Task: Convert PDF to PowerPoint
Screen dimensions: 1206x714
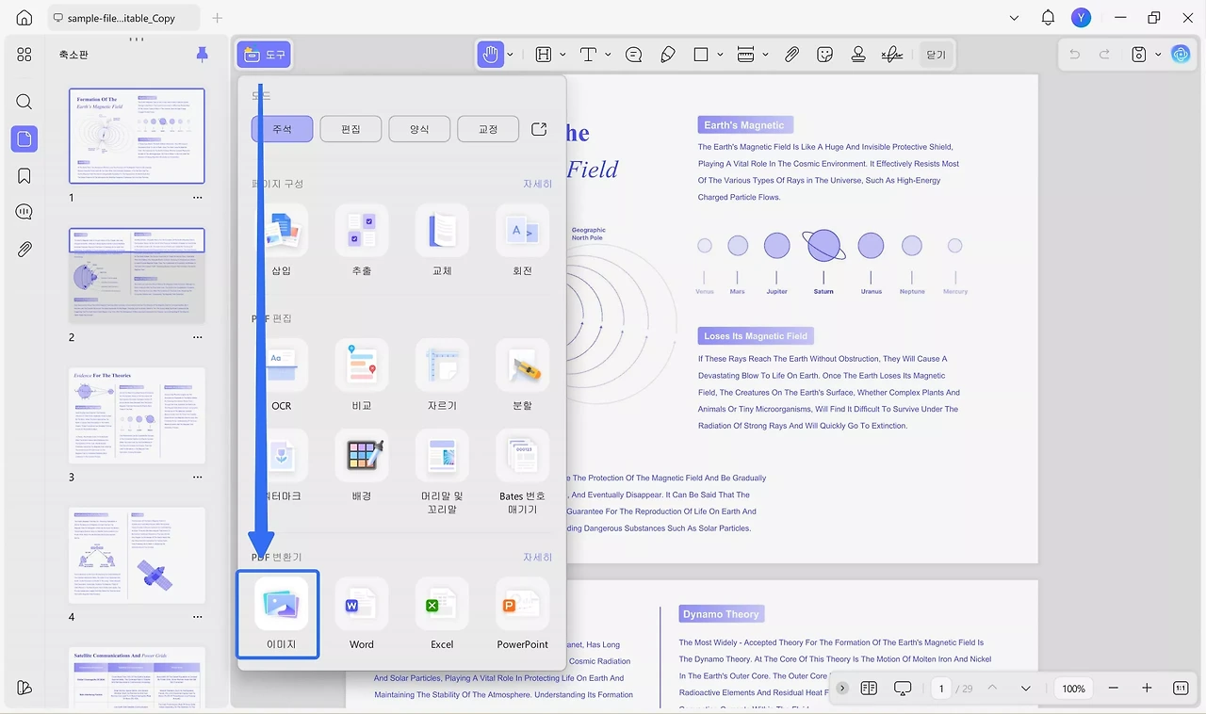Action: point(523,614)
